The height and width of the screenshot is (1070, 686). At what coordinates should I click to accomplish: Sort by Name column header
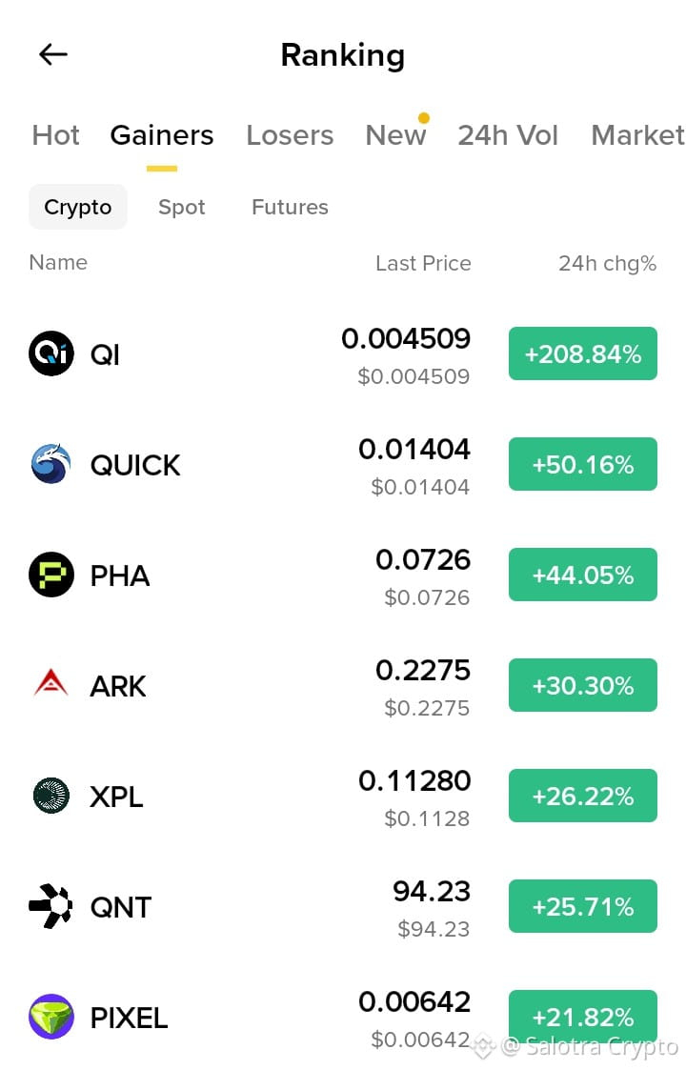[x=58, y=263]
